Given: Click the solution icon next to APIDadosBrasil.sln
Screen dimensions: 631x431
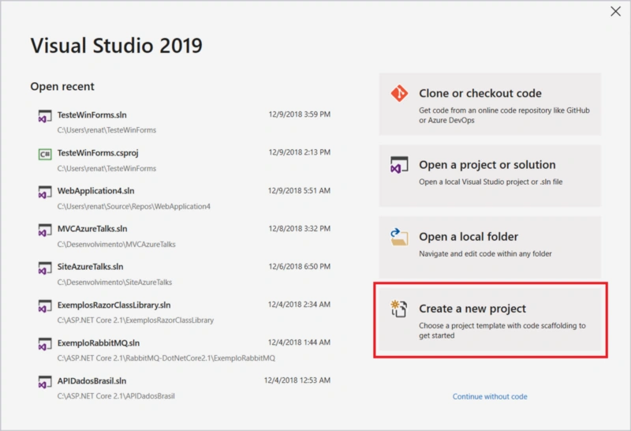Looking at the screenshot, I should (45, 382).
